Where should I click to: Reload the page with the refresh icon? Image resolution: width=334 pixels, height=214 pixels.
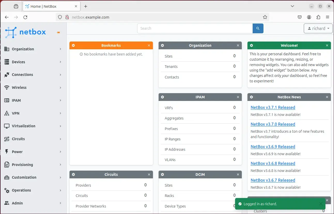pyautogui.click(x=25, y=17)
